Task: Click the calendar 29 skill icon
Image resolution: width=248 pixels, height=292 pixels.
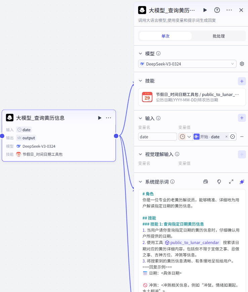Action: coord(147,97)
